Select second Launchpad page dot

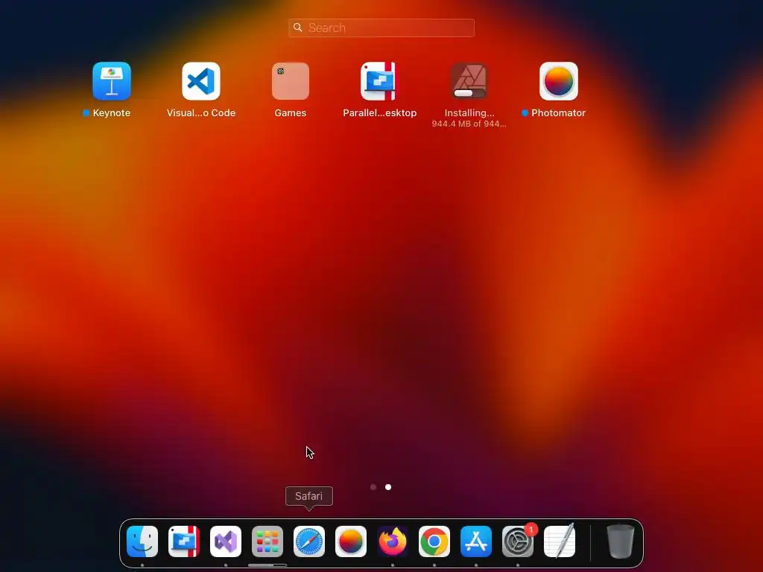click(388, 487)
